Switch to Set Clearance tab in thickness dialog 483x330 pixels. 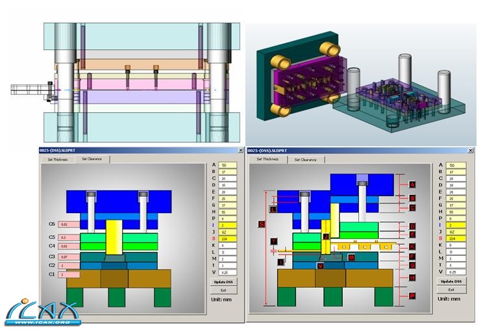[306, 160]
